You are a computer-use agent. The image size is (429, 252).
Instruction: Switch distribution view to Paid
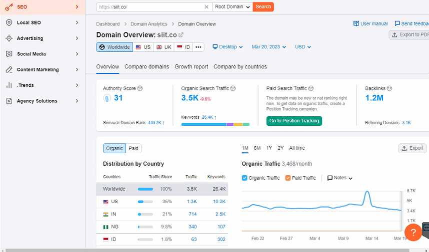coord(133,148)
